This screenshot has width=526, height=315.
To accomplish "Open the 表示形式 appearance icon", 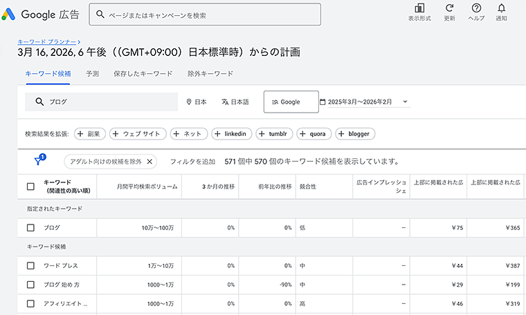I will (x=419, y=8).
